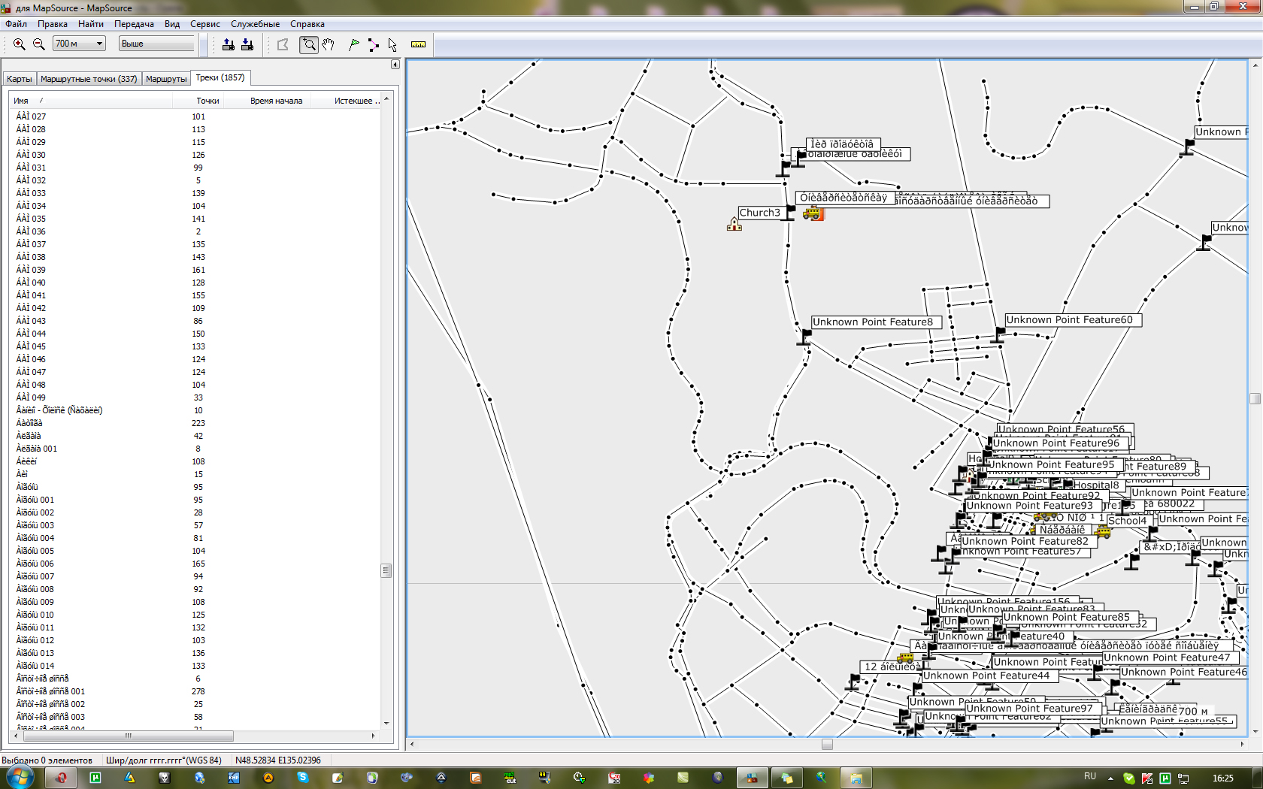Viewport: 1263px width, 789px height.
Task: Open the 700 м scale dropdown
Action: pos(99,44)
